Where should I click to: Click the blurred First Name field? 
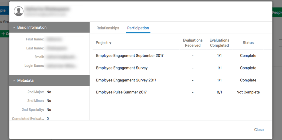click(54, 39)
